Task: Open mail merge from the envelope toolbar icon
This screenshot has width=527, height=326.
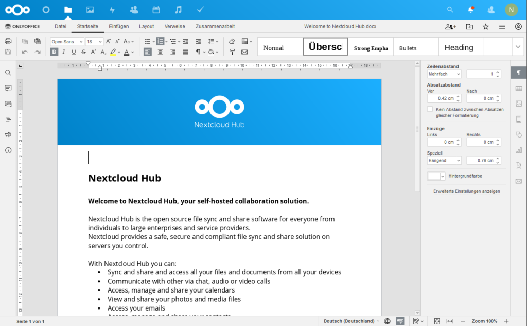Action: [x=244, y=52]
